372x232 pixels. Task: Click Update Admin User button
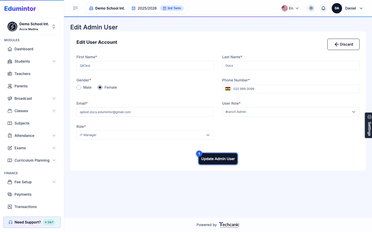(x=218, y=159)
